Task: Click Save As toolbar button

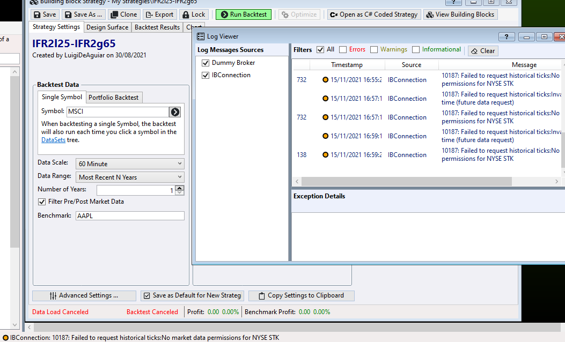Action: click(84, 14)
